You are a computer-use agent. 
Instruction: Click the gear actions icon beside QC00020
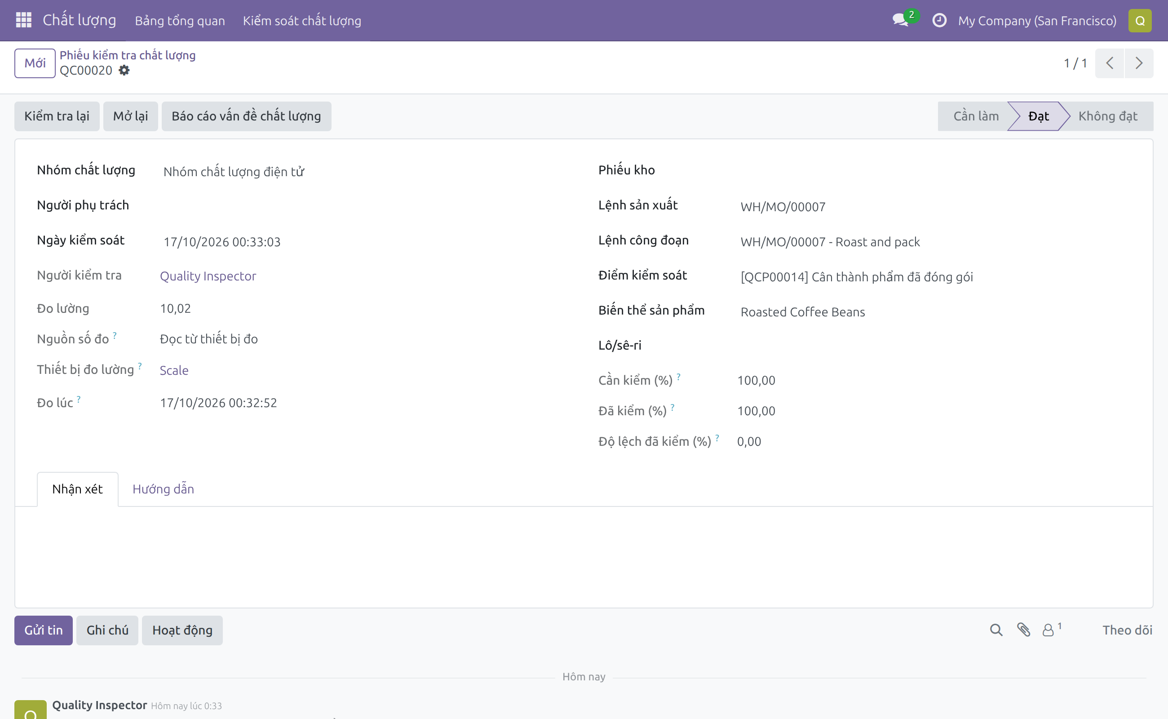(x=124, y=71)
